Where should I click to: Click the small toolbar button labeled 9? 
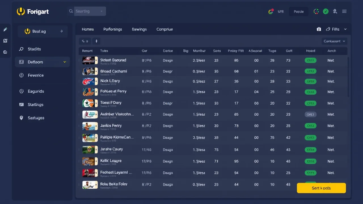pyautogui.click(x=85, y=41)
